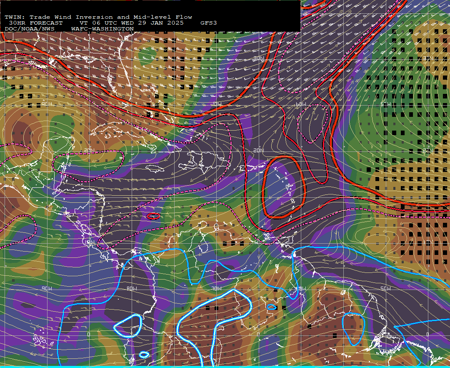Viewport: 450px width, 368px height.
Task: Click the lower "70W" label over Colombia
Action: 216,288
